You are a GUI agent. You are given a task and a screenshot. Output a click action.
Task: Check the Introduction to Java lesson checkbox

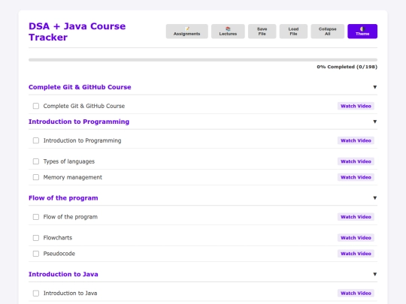click(36, 293)
